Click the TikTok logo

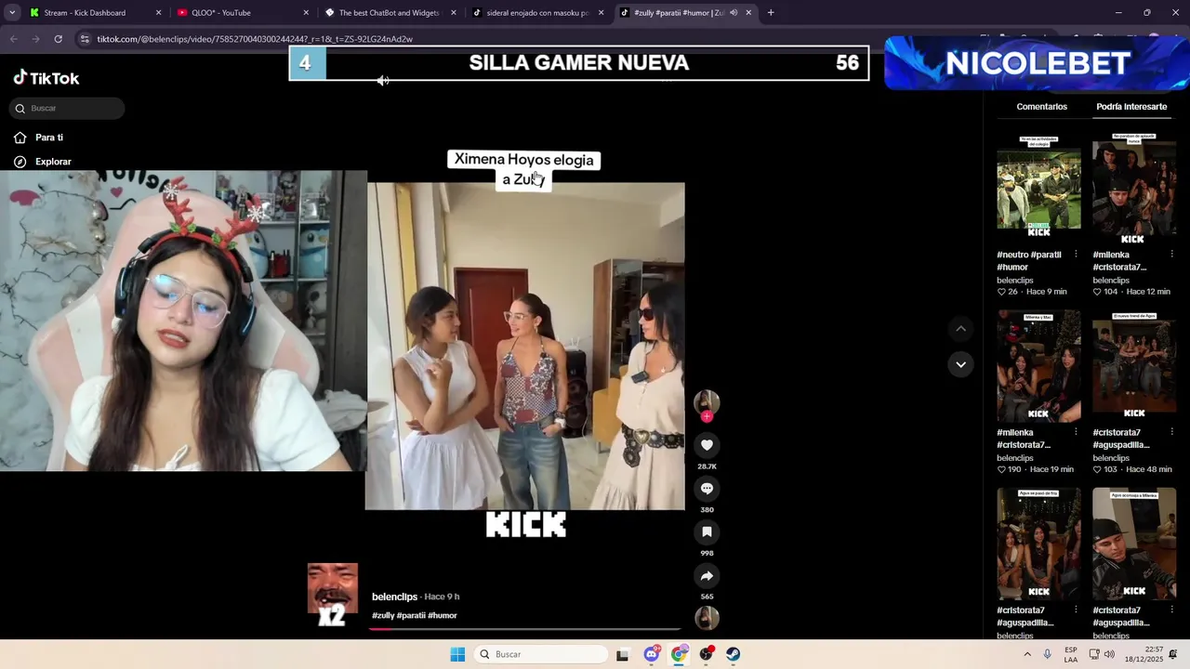(x=46, y=78)
